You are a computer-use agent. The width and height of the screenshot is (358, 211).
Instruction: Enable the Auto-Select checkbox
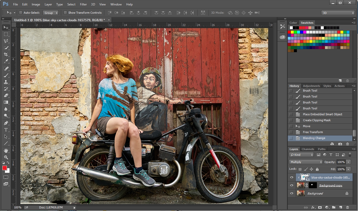click(21, 13)
